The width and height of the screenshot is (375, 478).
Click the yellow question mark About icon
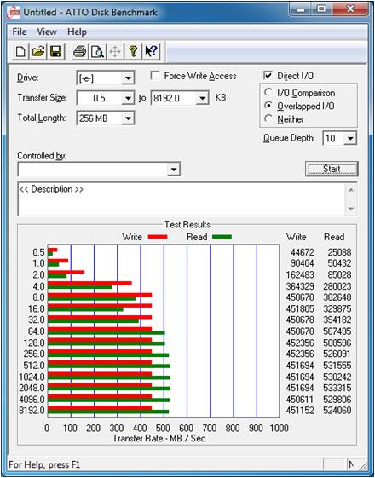point(133,51)
